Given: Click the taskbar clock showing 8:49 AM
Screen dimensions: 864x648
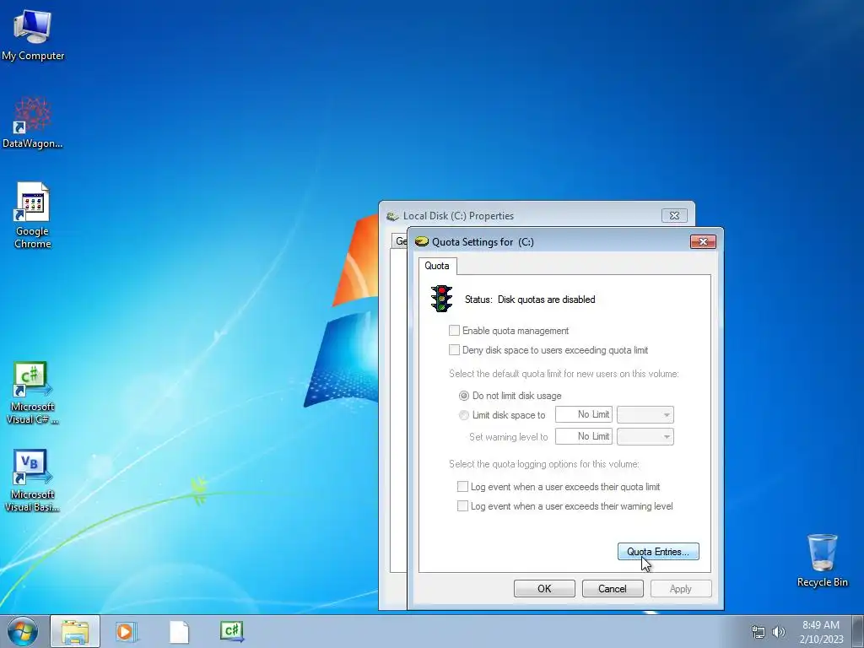Looking at the screenshot, I should [x=821, y=632].
